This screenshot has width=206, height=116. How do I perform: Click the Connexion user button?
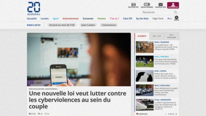tap(173, 5)
